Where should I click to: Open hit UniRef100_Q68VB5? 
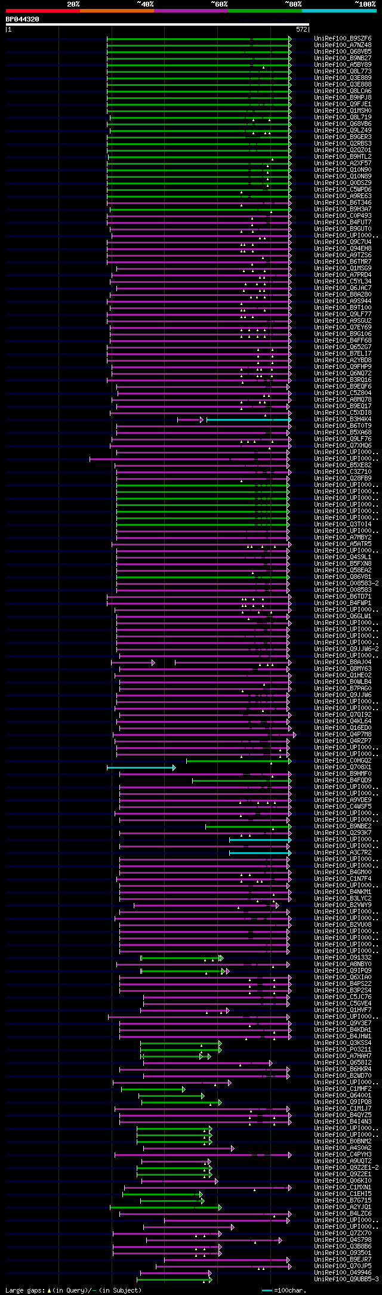coord(343,52)
